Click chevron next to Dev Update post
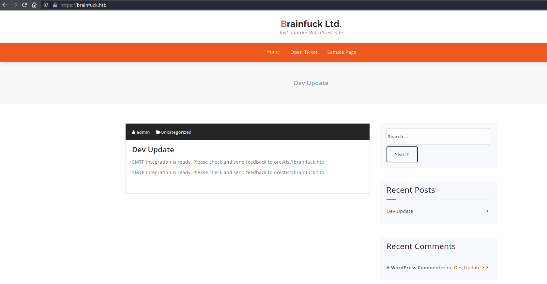 pos(487,211)
